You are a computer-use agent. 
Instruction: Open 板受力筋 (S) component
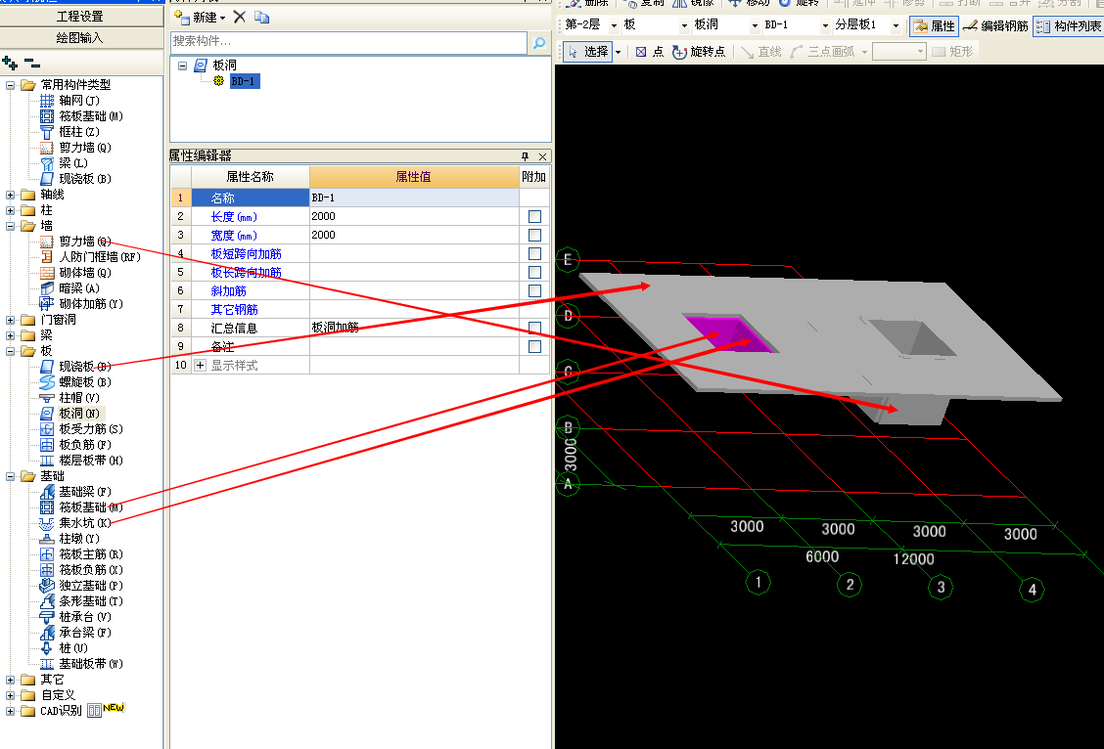[x=81, y=429]
